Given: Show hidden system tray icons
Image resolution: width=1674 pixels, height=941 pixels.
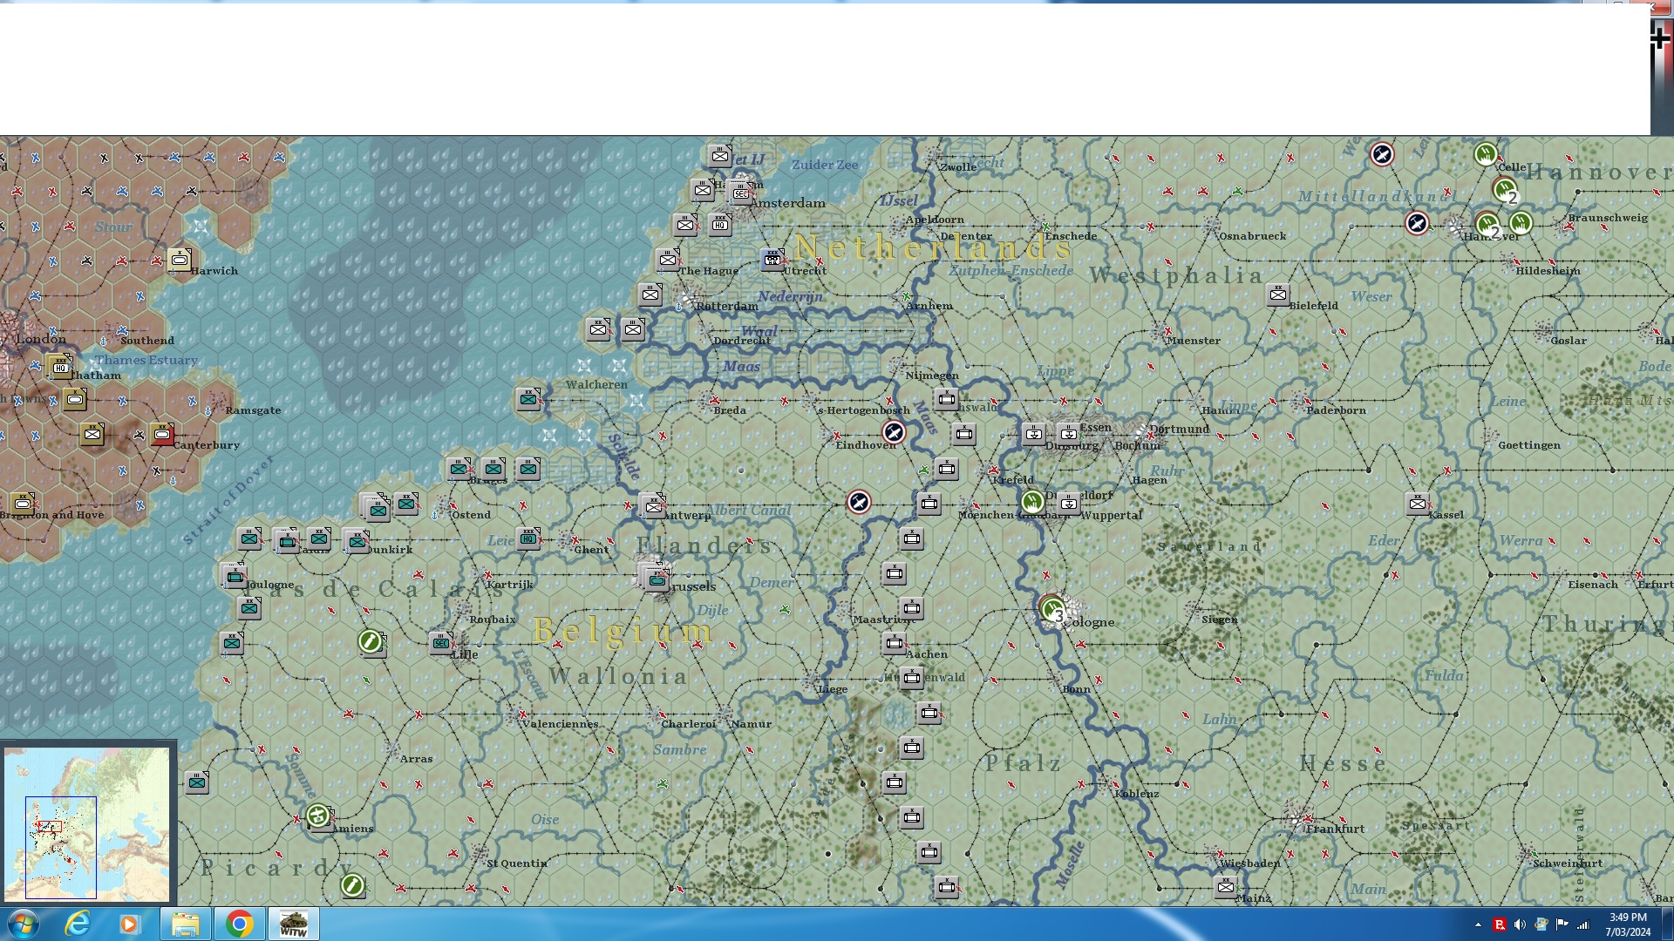Looking at the screenshot, I should coord(1478,924).
